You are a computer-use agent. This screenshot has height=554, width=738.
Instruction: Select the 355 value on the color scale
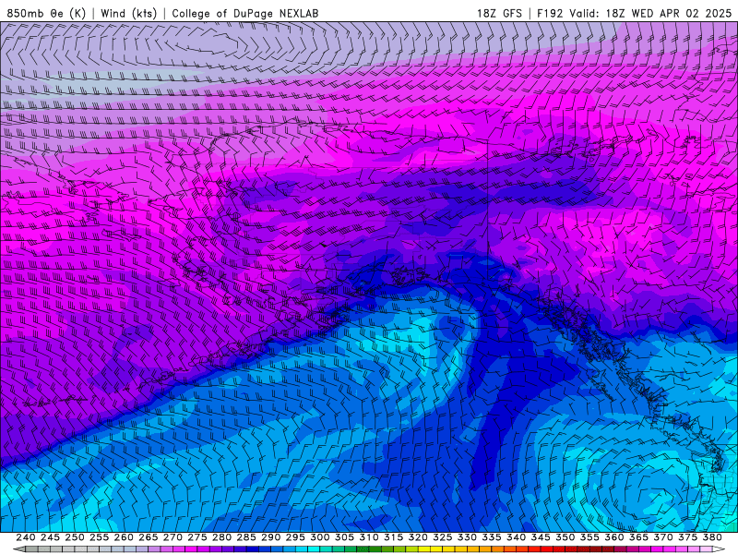tap(589, 537)
